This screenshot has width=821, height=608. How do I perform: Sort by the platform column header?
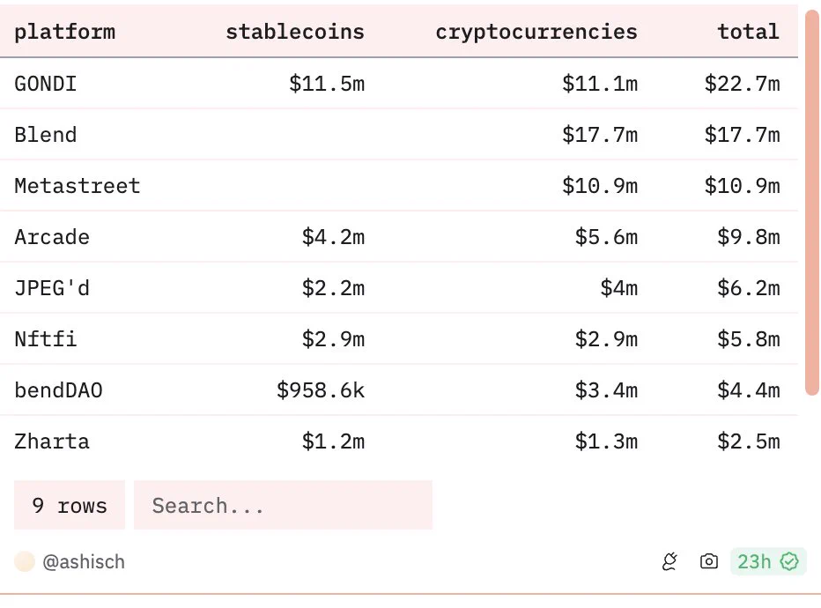tap(65, 32)
